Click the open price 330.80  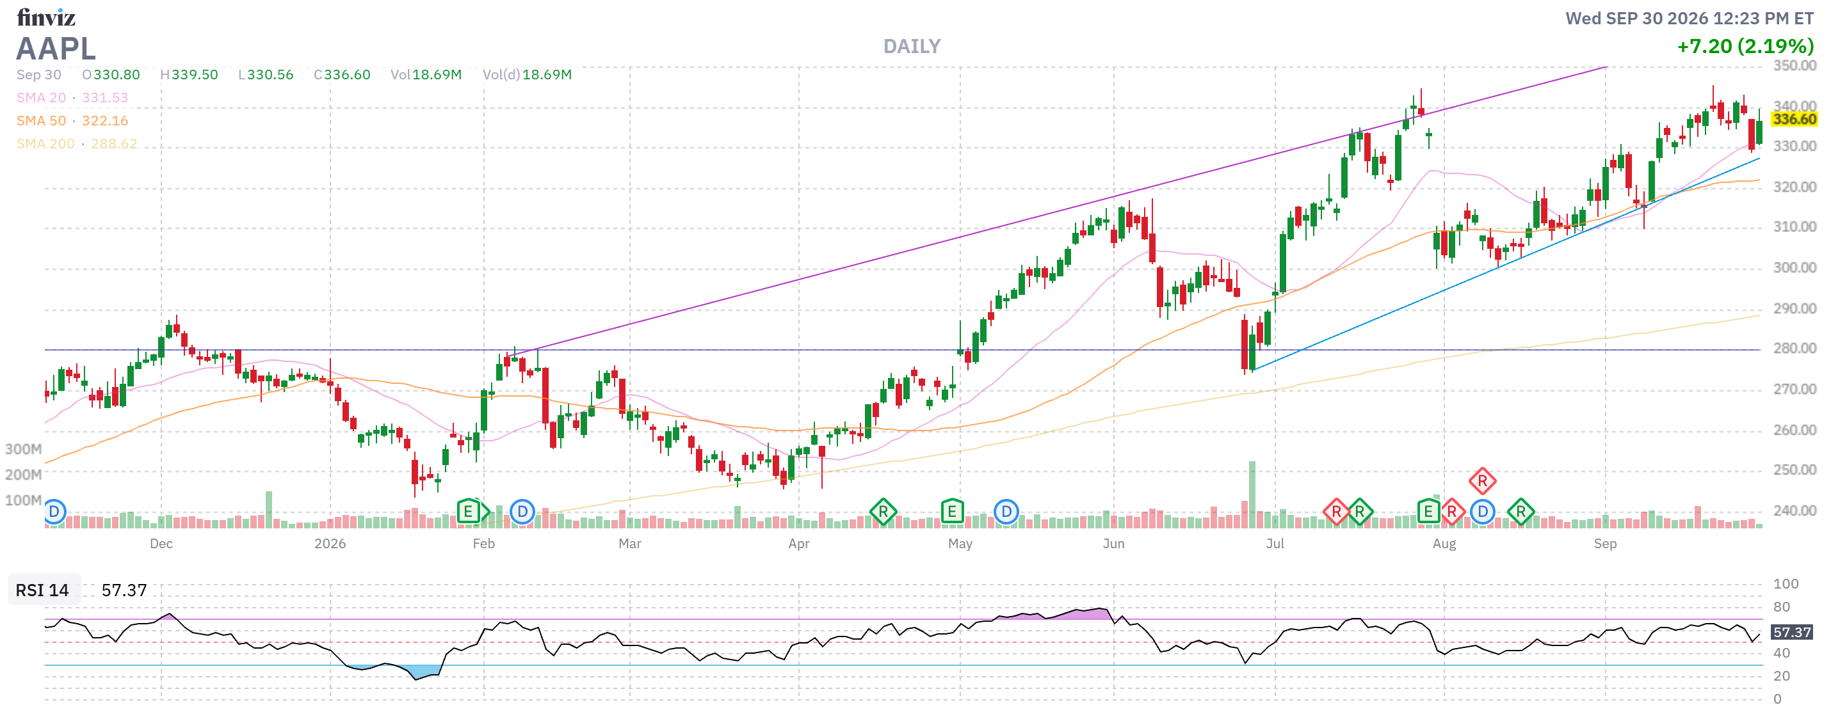point(117,75)
